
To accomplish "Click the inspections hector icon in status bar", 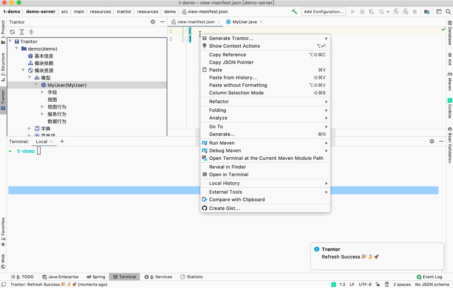I will click(x=387, y=284).
